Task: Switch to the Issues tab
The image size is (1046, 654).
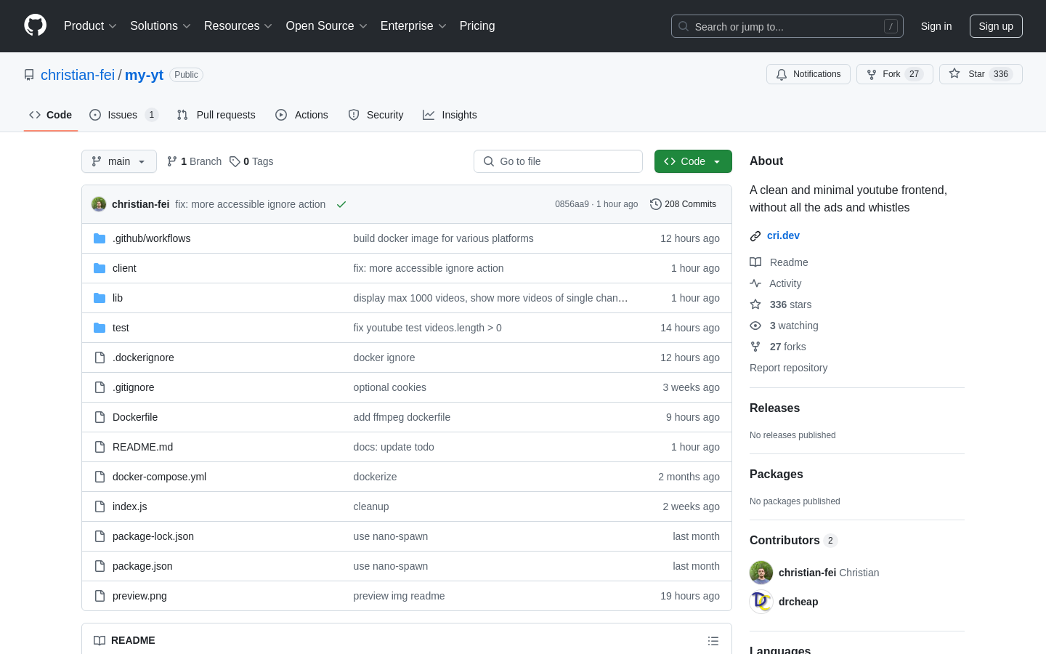Action: tap(123, 115)
